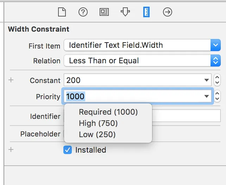Image resolution: width=226 pixels, height=185 pixels.
Task: Open the First Item dropdown
Action: tap(215, 45)
